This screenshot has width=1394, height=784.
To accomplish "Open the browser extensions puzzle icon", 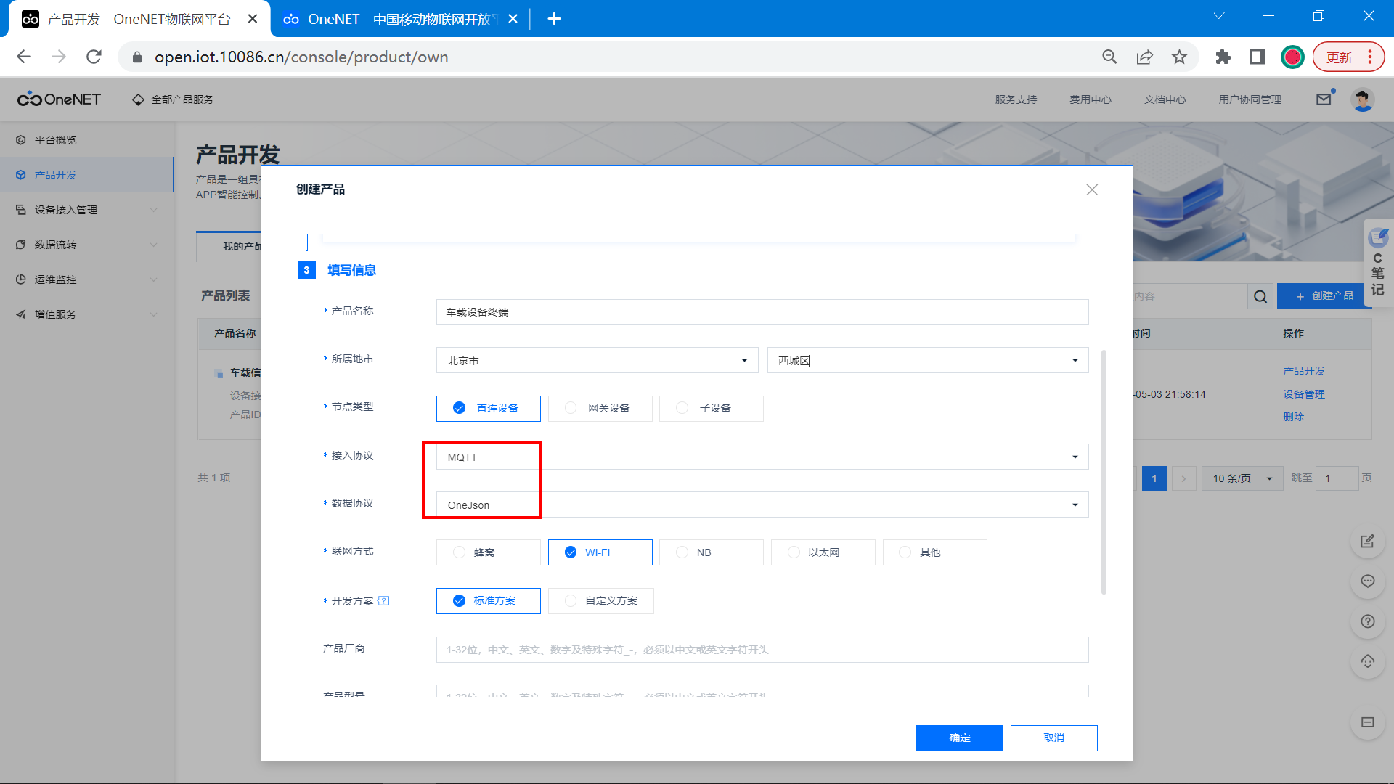I will tap(1223, 57).
